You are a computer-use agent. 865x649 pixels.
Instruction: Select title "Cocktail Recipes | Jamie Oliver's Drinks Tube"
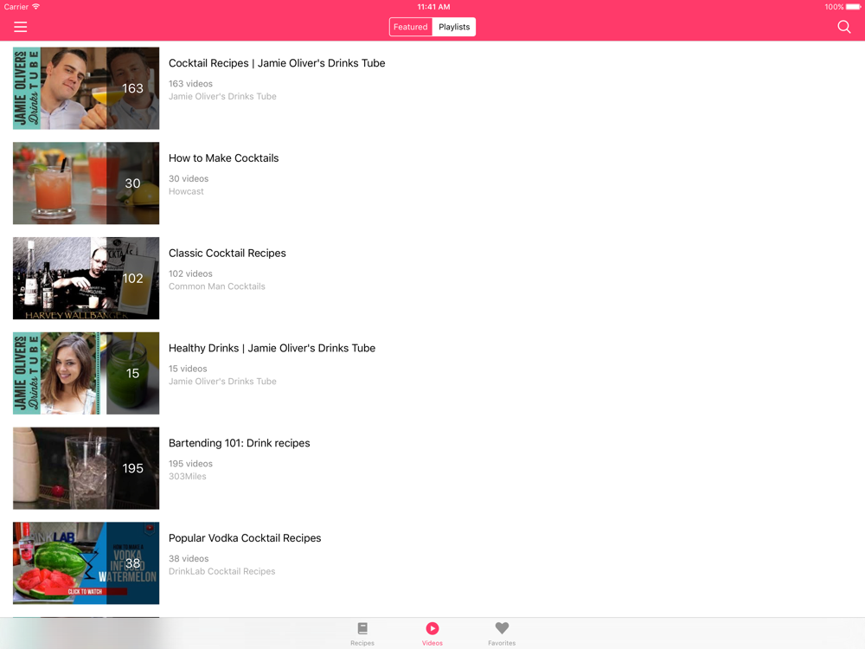coord(277,63)
